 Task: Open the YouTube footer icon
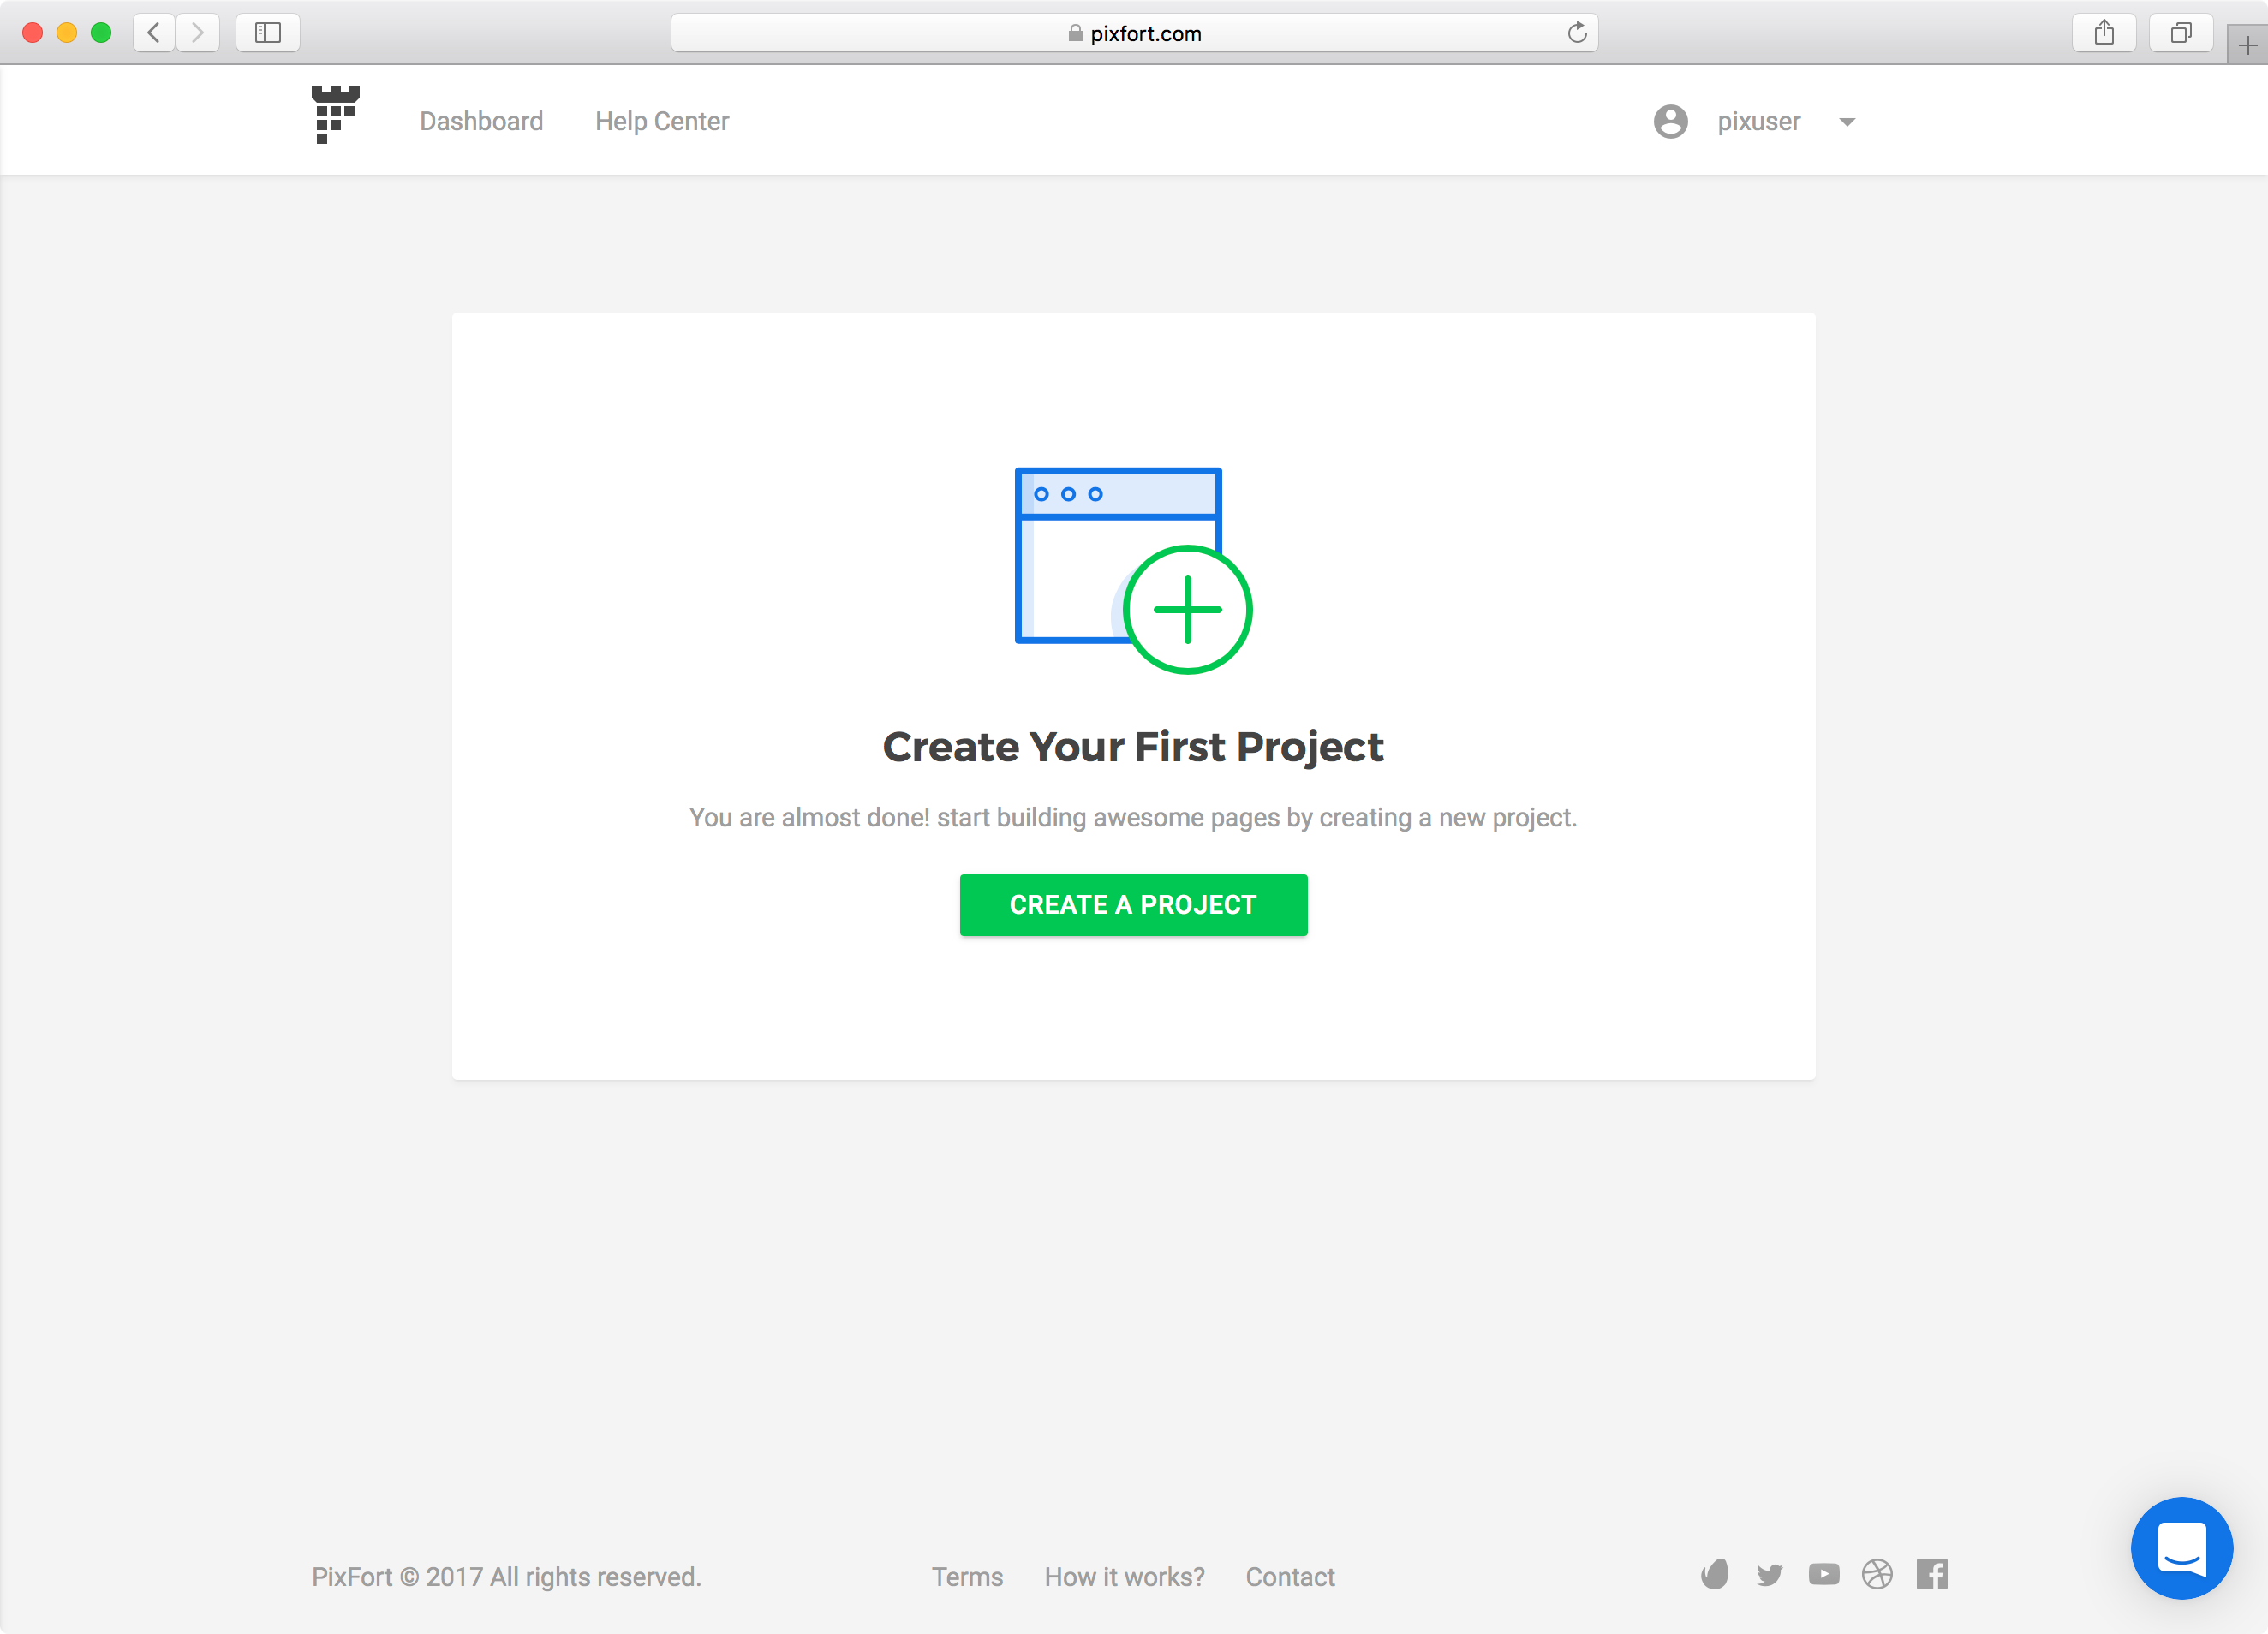(x=1823, y=1574)
